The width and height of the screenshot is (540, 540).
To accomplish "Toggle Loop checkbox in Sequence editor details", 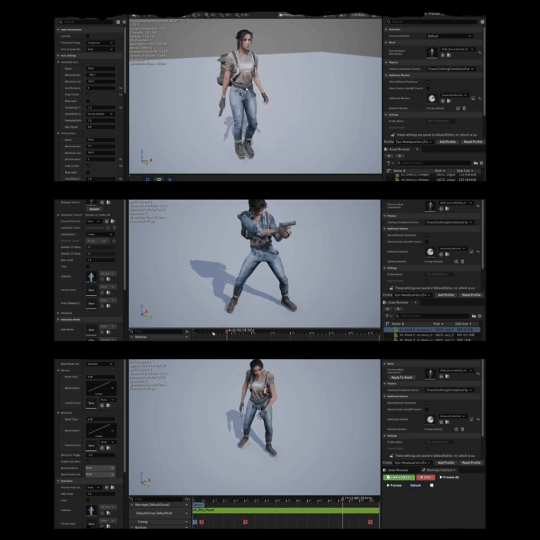I will pos(88,266).
